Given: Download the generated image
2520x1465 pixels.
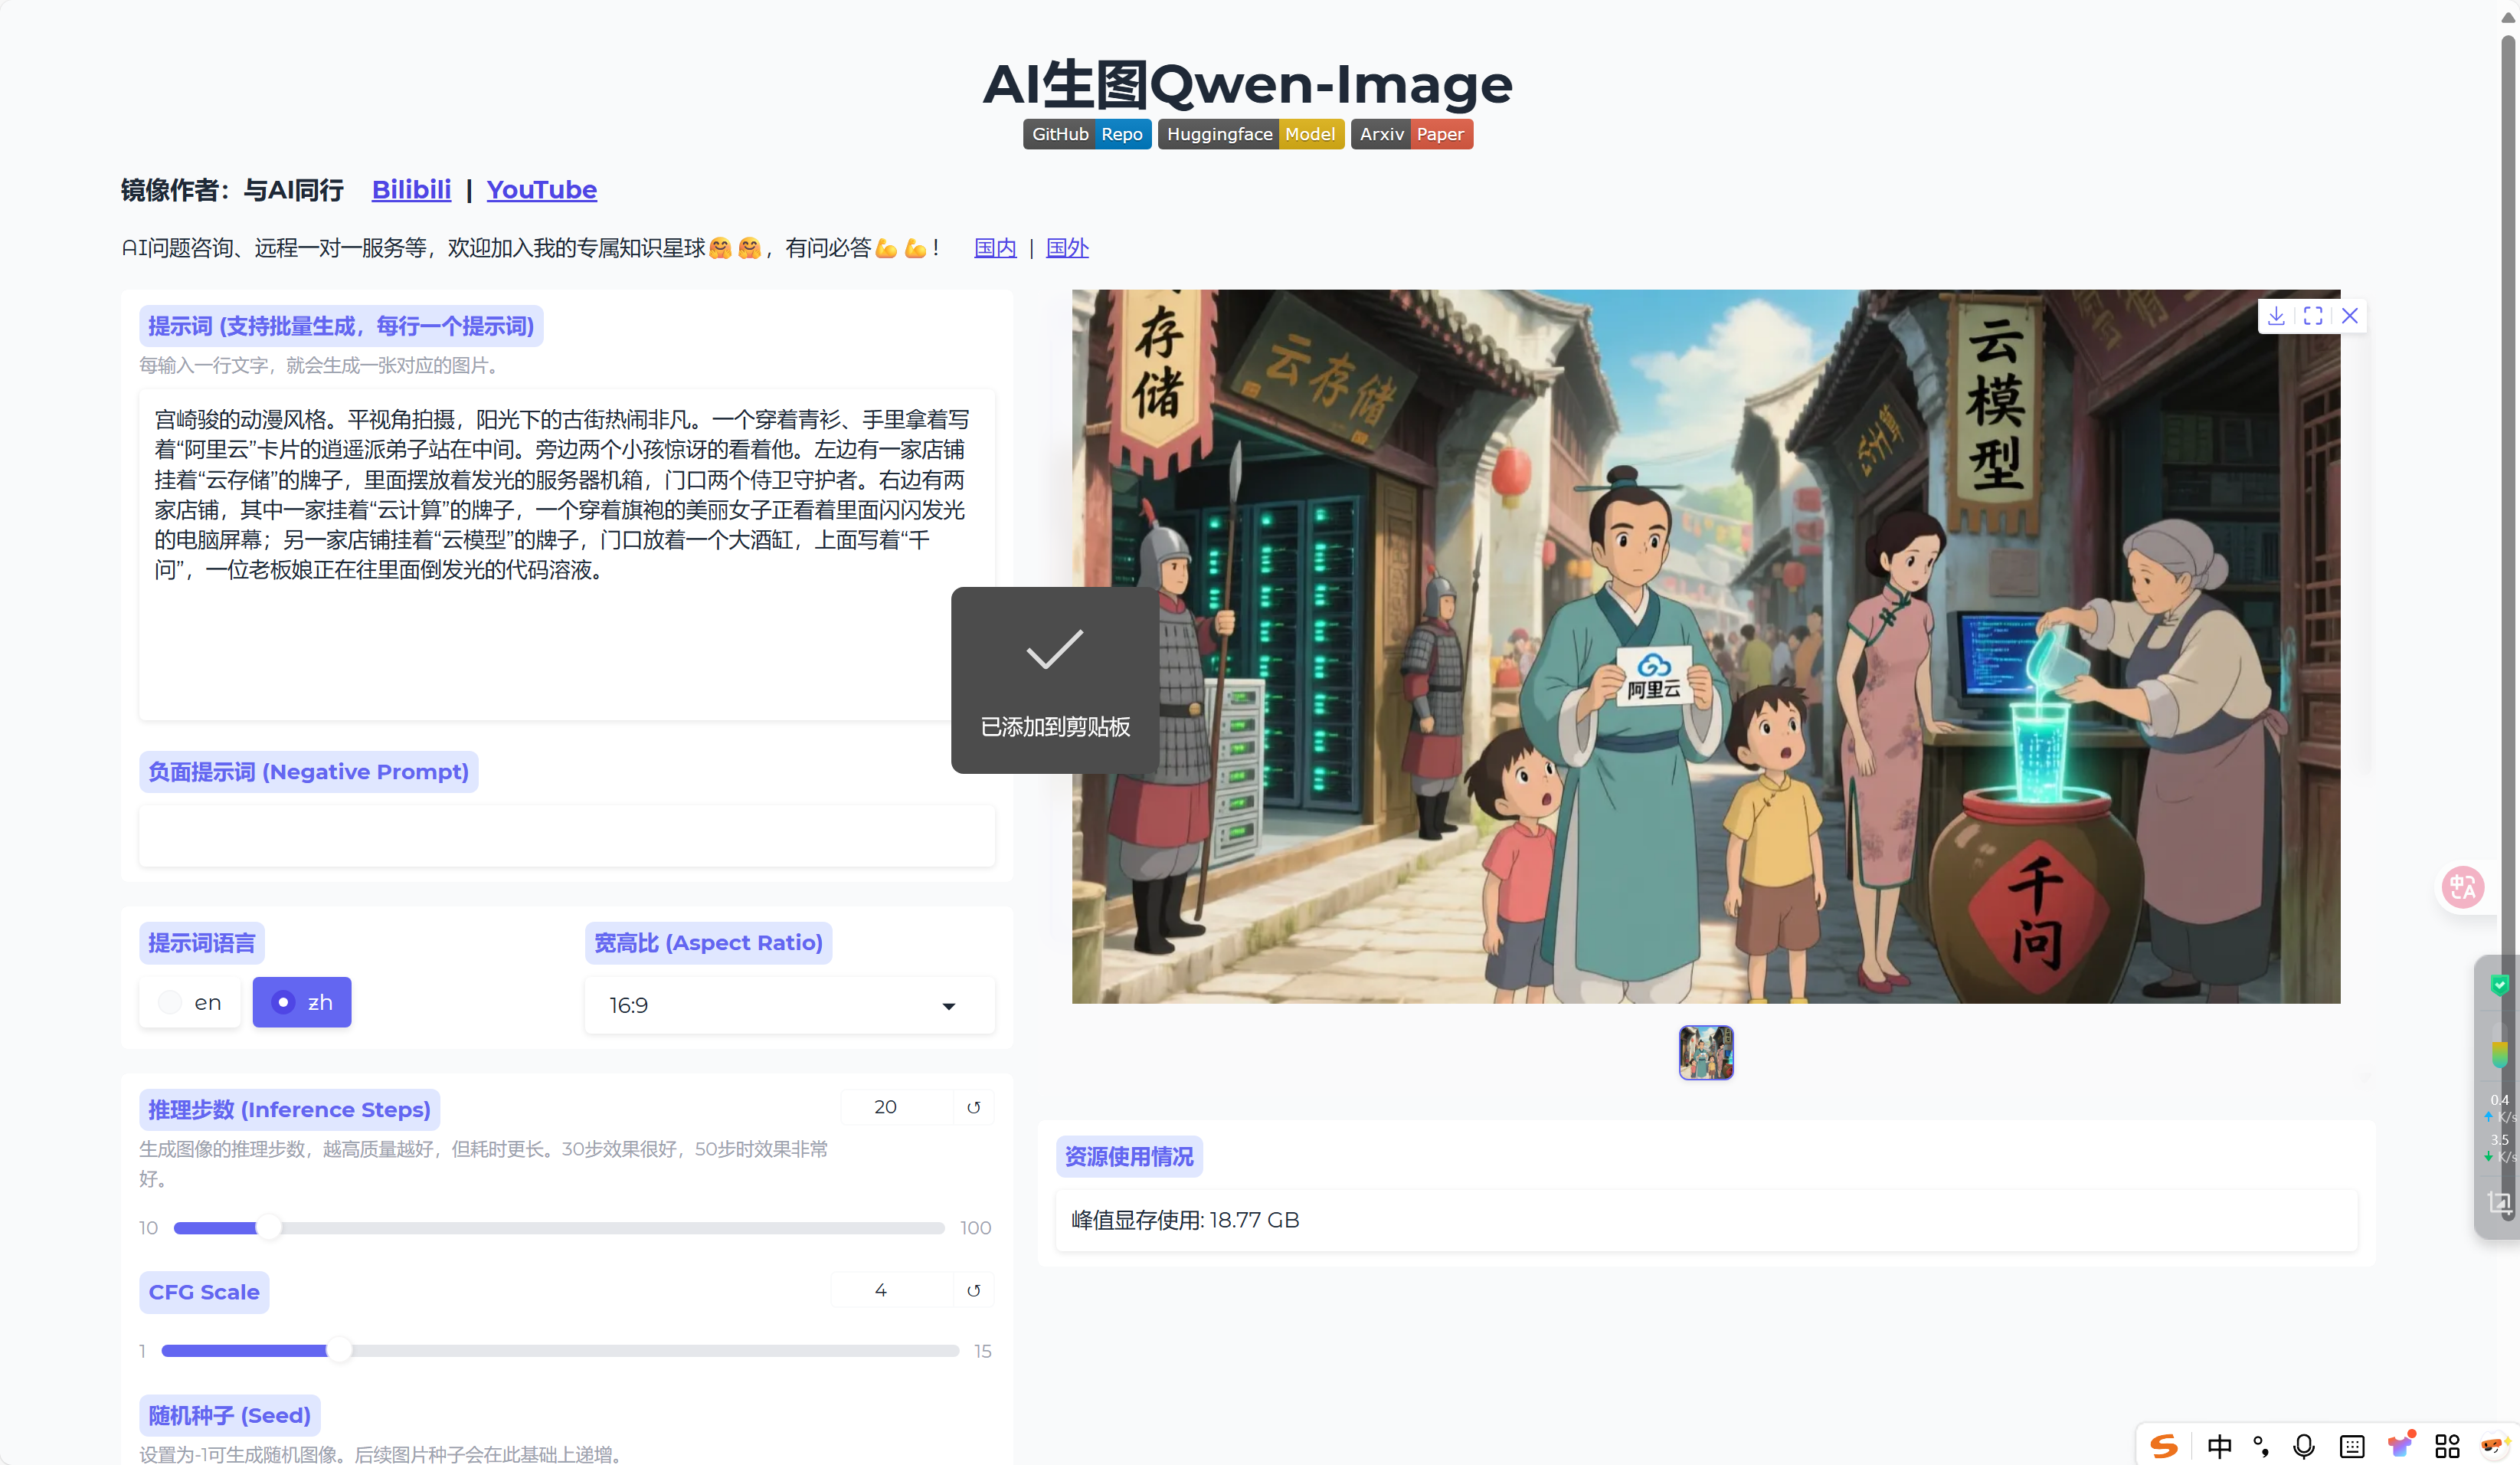Looking at the screenshot, I should pos(2276,316).
